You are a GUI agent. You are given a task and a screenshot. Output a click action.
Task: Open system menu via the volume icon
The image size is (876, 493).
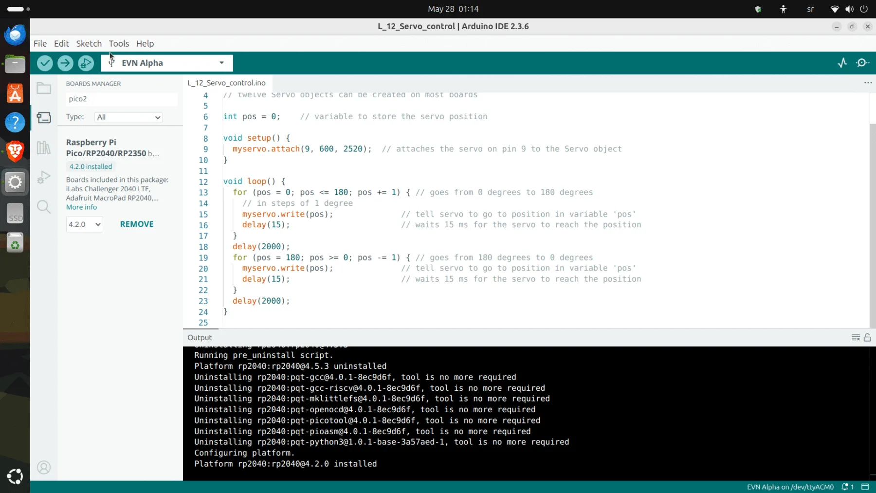pyautogui.click(x=850, y=9)
